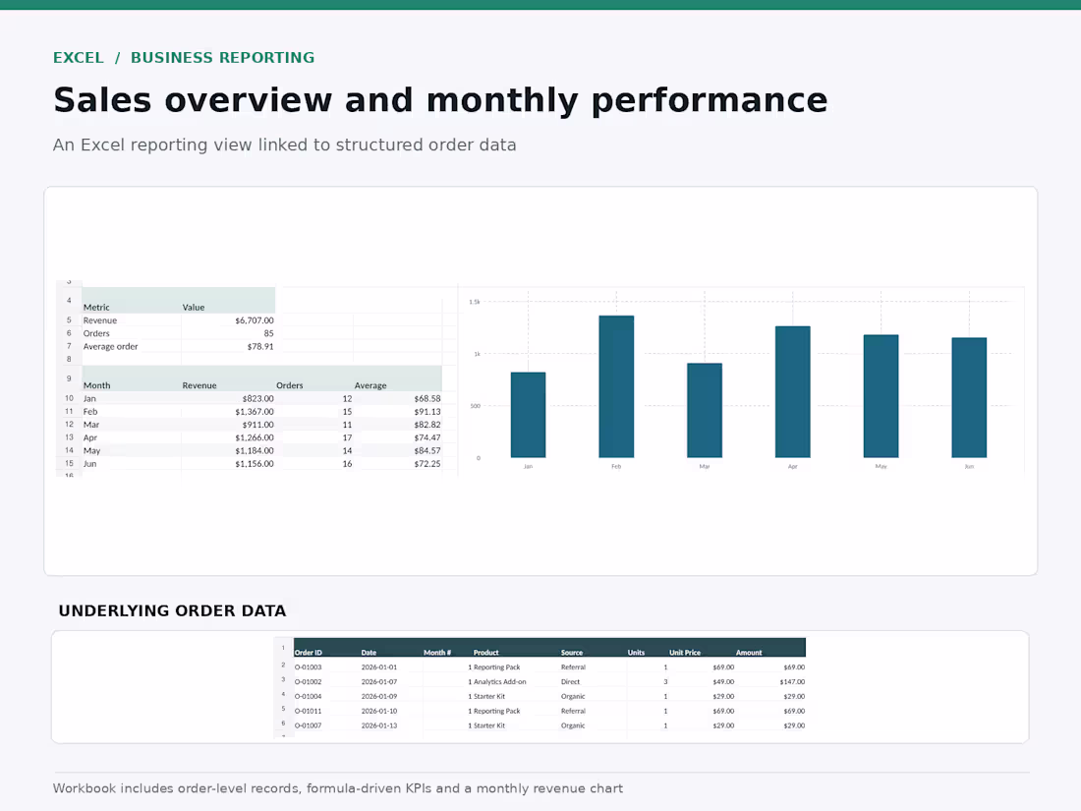This screenshot has height=811, width=1081.
Task: Click the Jan bar in revenue chart
Action: [528, 415]
